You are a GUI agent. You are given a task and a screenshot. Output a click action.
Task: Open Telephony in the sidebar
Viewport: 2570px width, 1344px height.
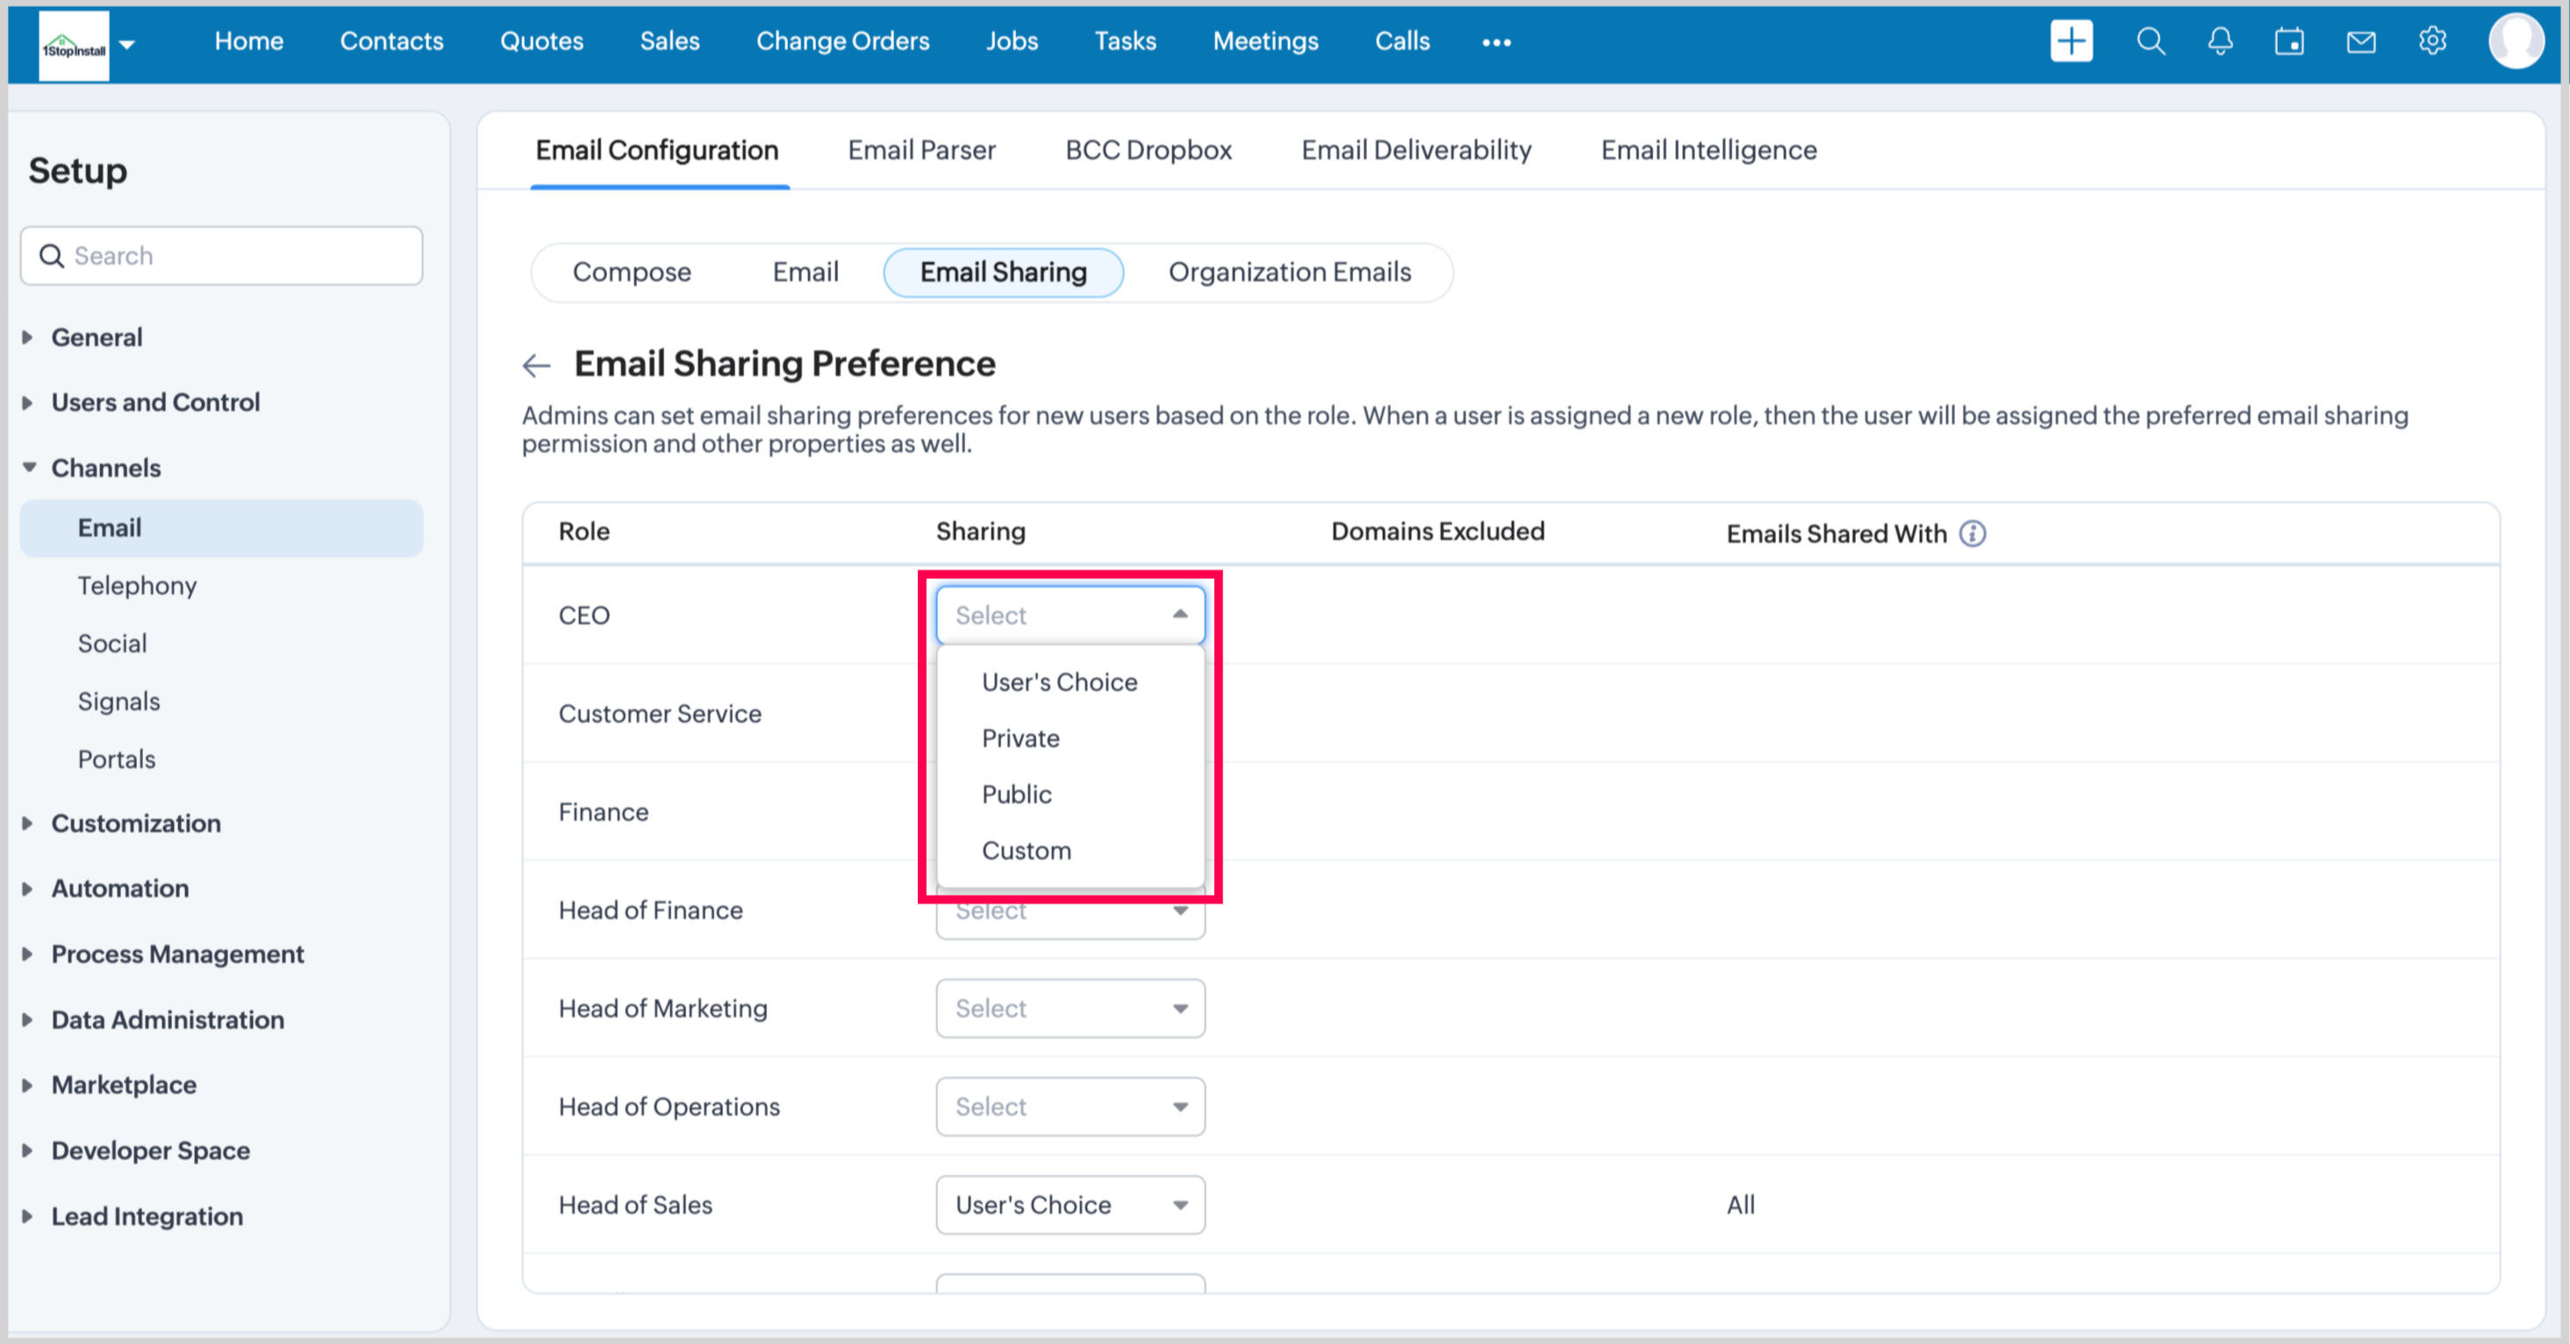[137, 586]
